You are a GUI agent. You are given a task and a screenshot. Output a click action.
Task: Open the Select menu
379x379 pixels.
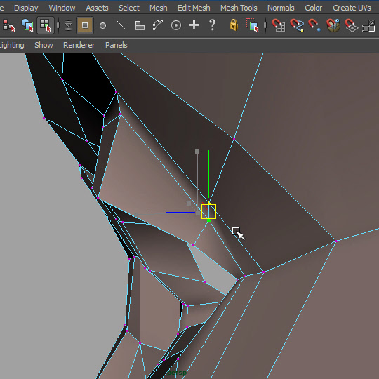(129, 8)
